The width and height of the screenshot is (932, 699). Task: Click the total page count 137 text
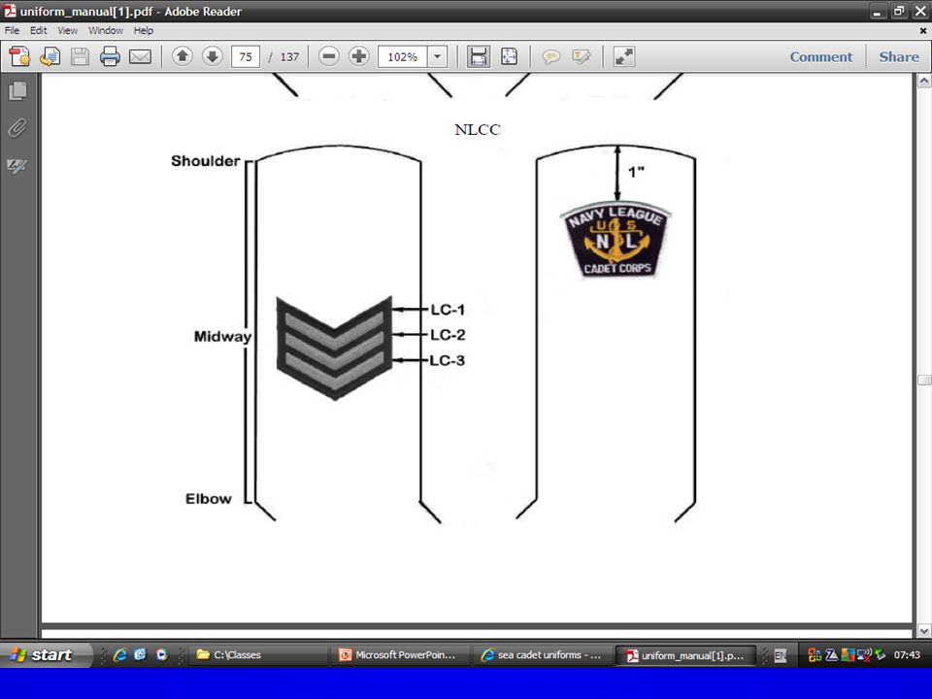click(x=289, y=57)
